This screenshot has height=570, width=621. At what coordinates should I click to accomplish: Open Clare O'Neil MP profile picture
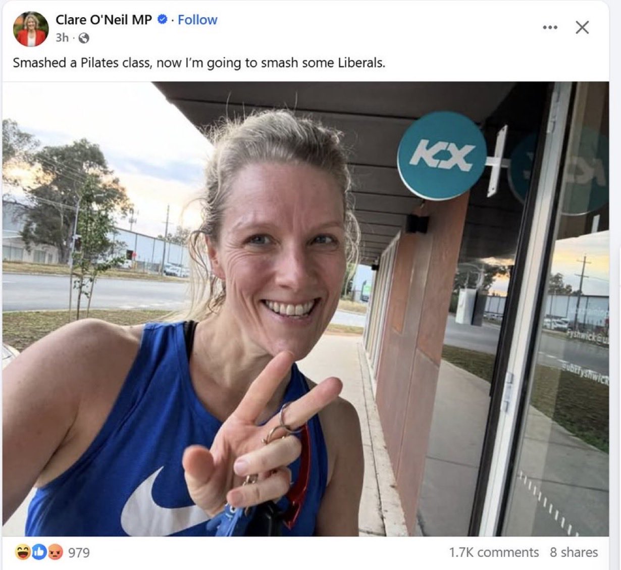click(31, 29)
